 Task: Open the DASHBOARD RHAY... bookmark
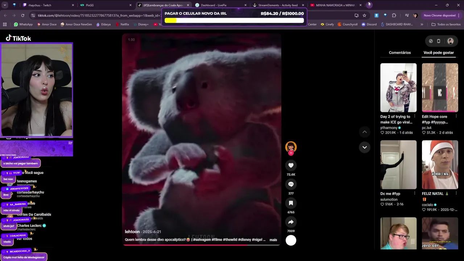[397, 24]
